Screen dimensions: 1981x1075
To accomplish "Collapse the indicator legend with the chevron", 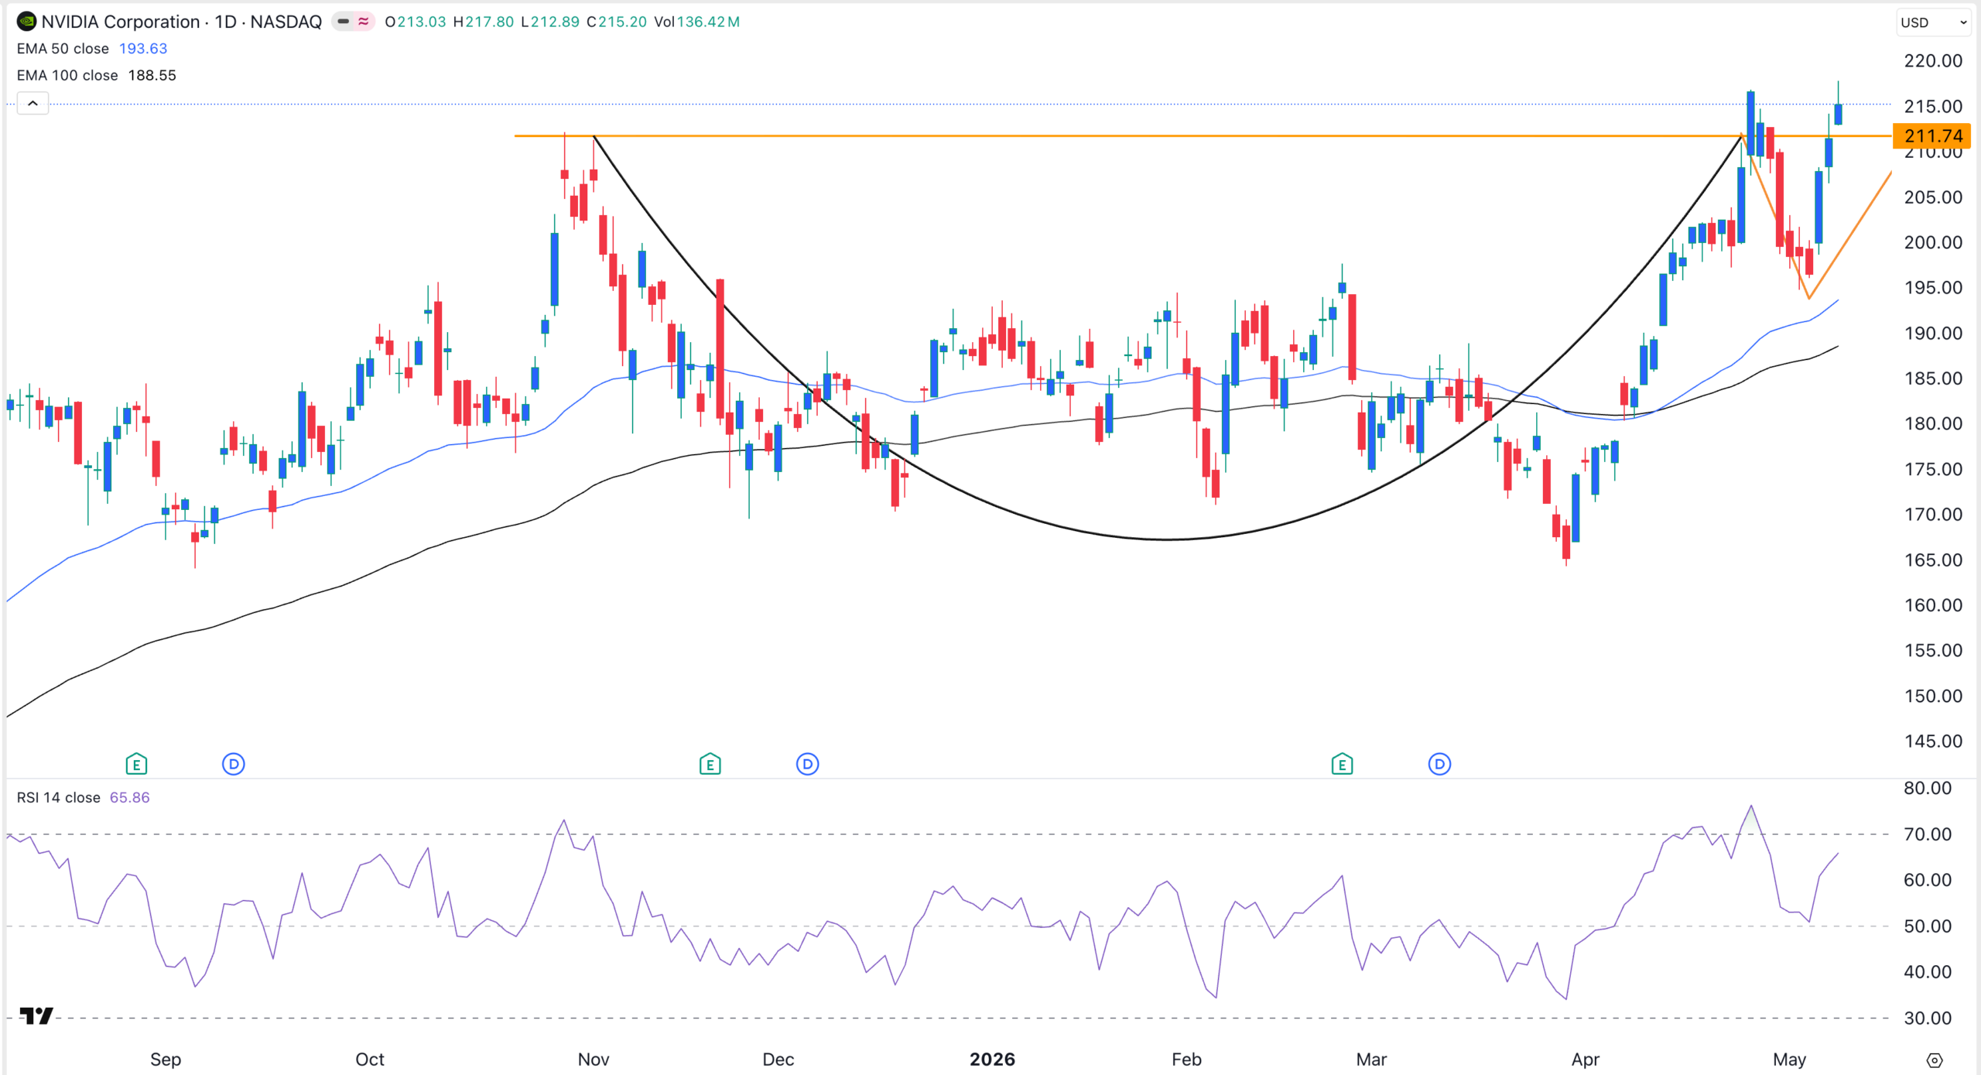I will click(33, 104).
